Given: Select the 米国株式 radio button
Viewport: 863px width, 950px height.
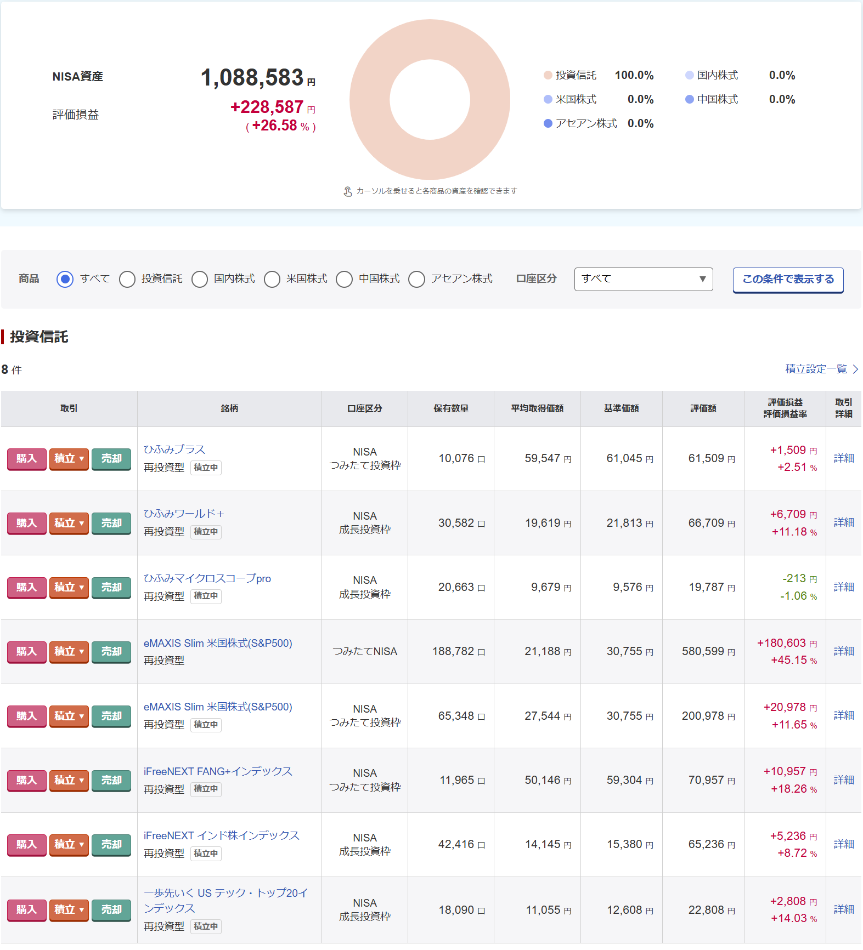Looking at the screenshot, I should click(272, 279).
